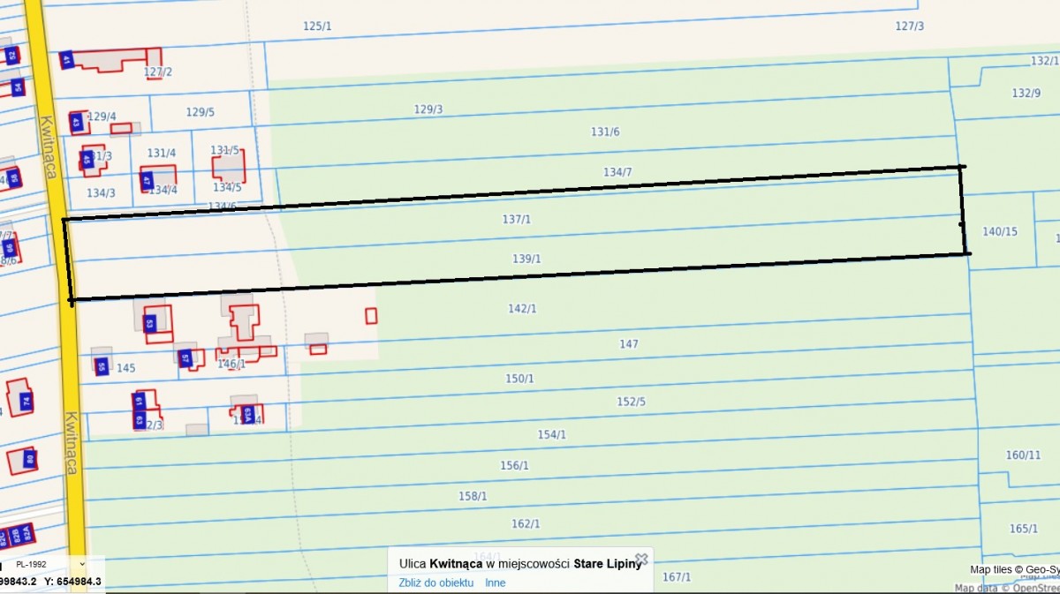Click 'Stare Lipiny' text in the popup
Screen dimensions: 1060x594
607,564
